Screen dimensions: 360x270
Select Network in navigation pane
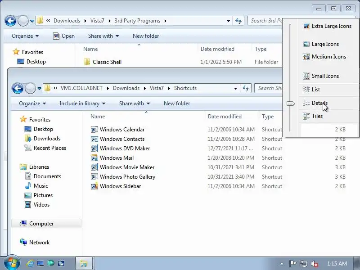[x=35, y=243]
